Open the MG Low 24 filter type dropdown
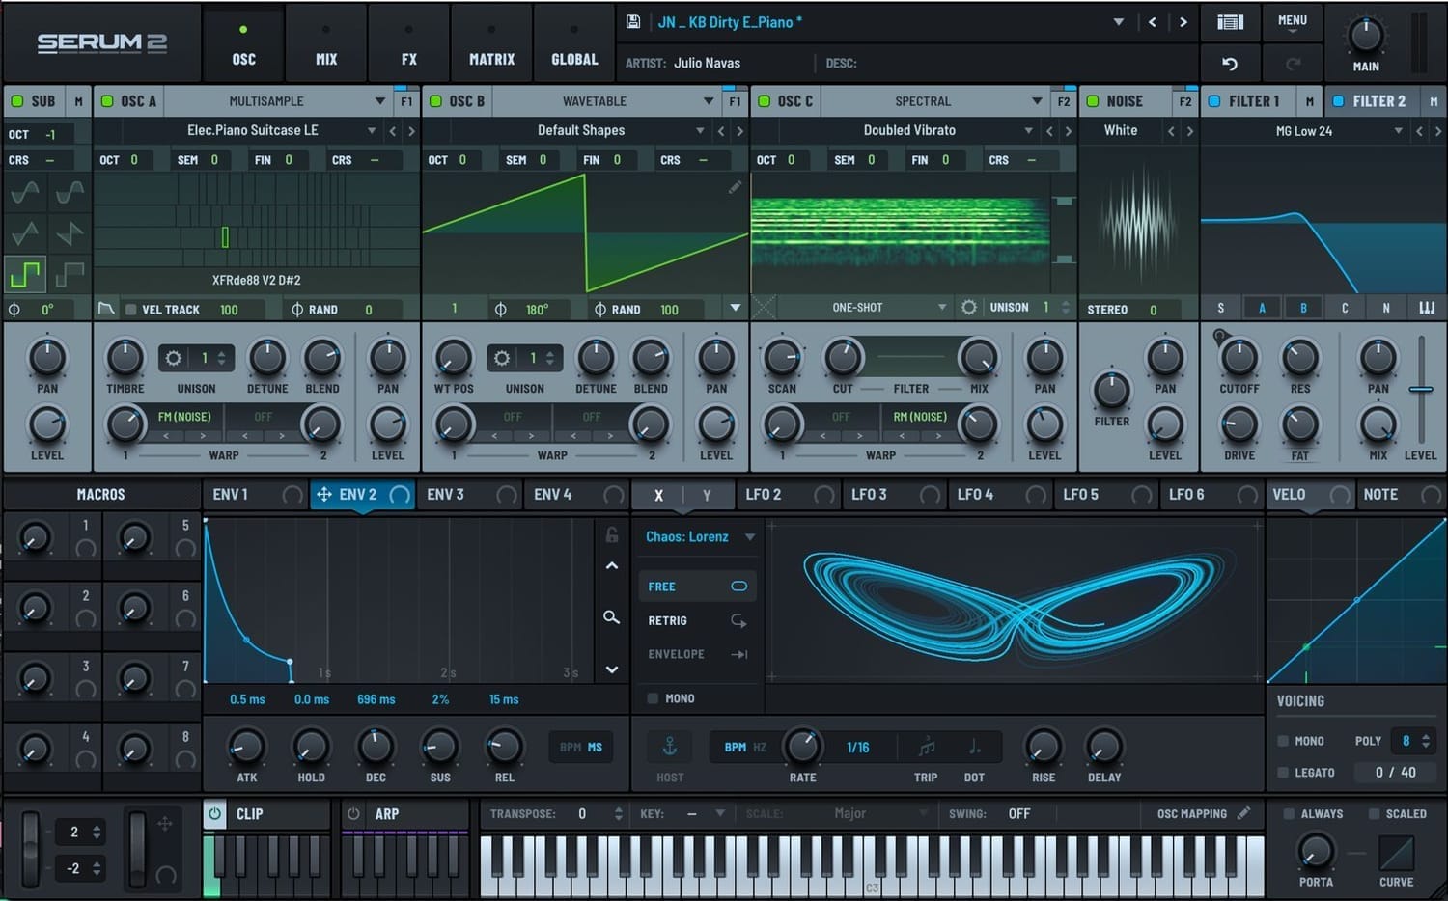The image size is (1448, 901). 1398,131
